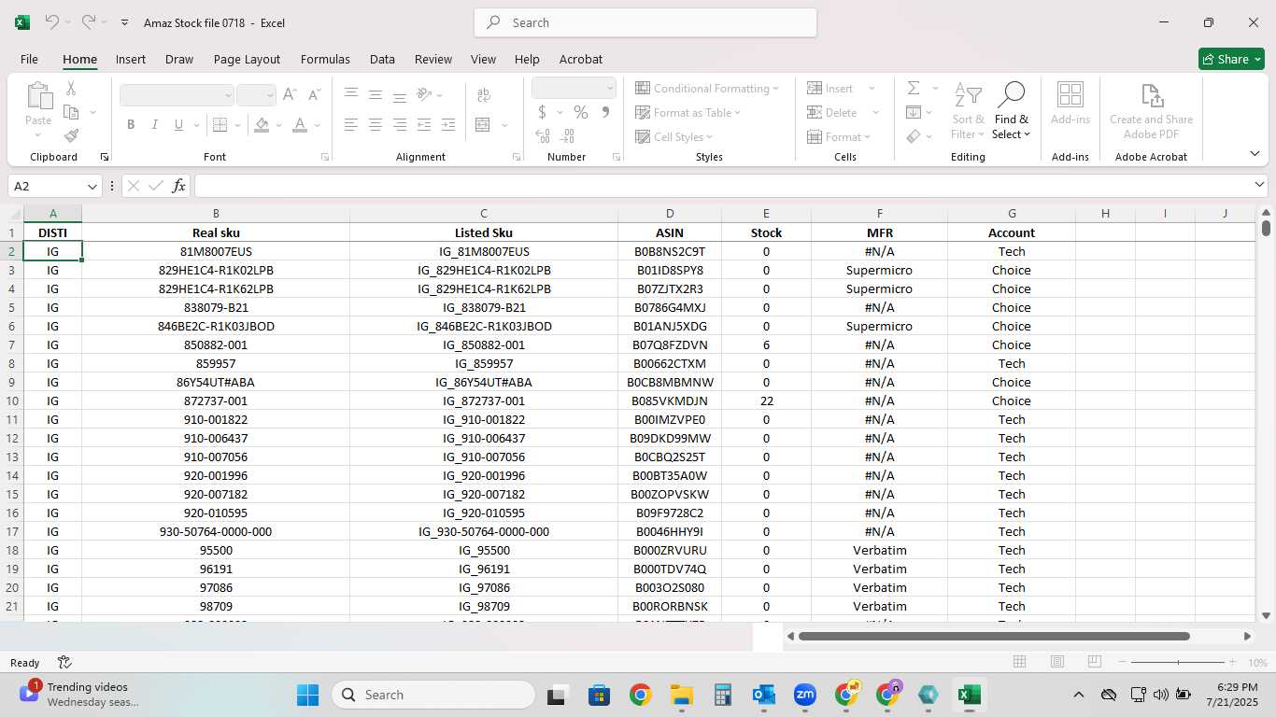Click the top Search box in title bar

click(645, 22)
